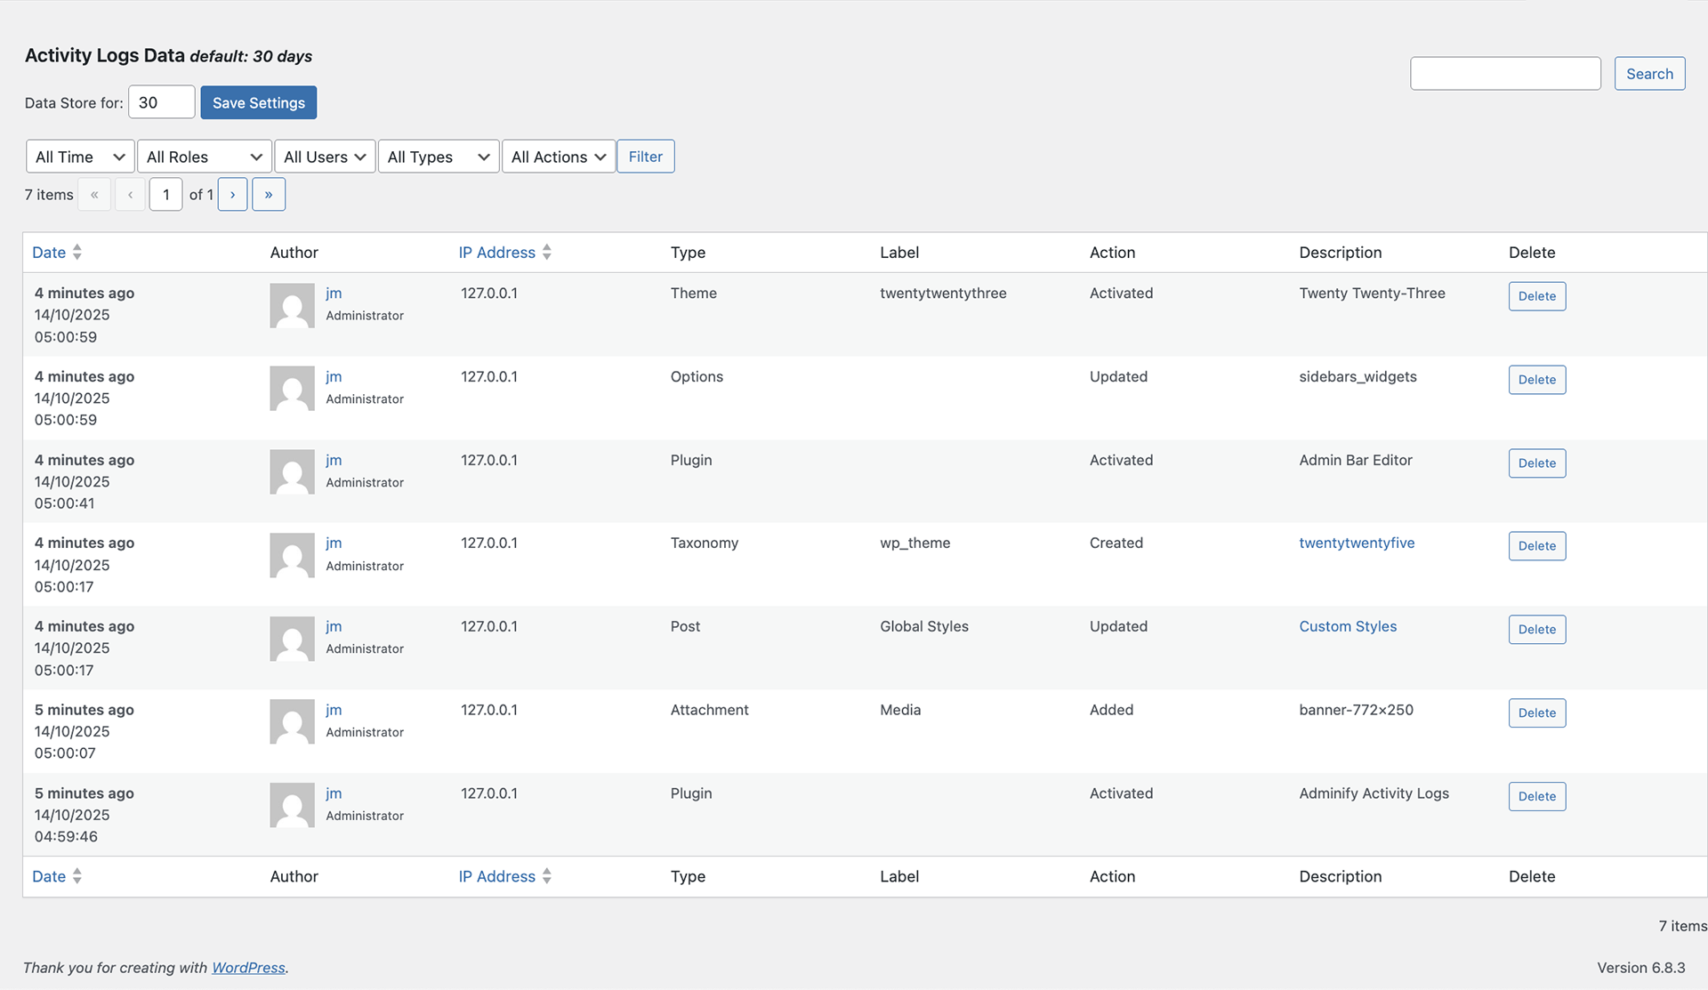Click the Save Settings button
This screenshot has width=1708, height=990.
click(258, 102)
